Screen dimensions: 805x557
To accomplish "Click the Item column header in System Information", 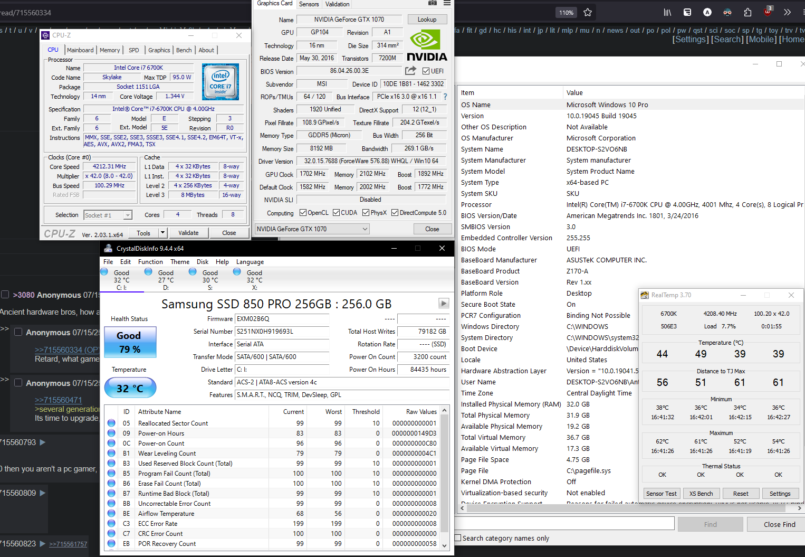I will [510, 92].
